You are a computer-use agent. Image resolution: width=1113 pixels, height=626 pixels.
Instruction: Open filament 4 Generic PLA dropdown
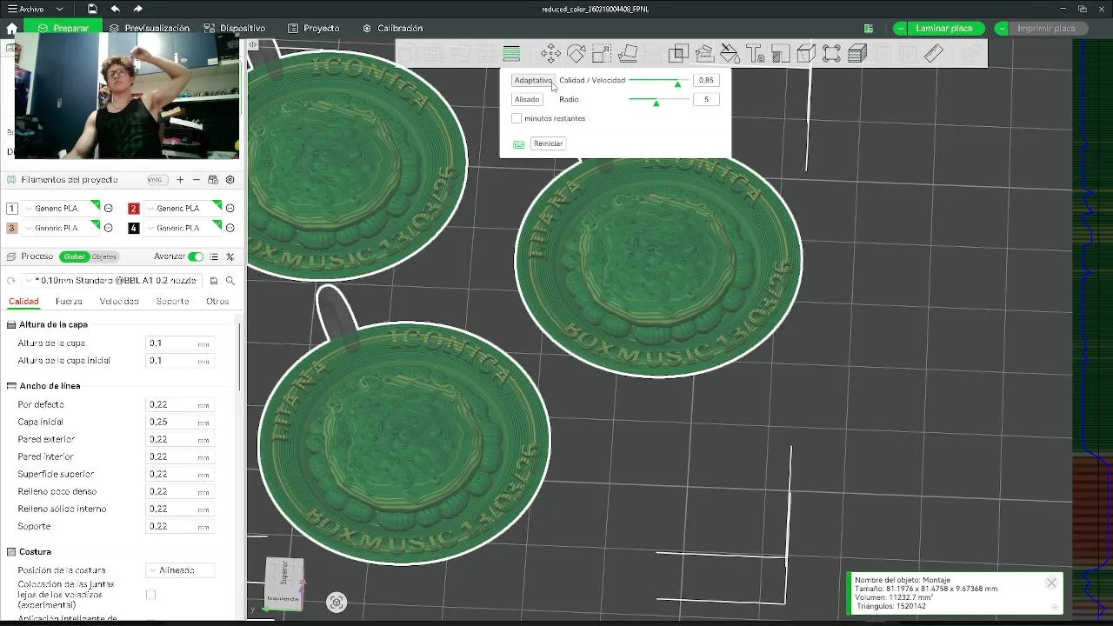click(x=182, y=228)
